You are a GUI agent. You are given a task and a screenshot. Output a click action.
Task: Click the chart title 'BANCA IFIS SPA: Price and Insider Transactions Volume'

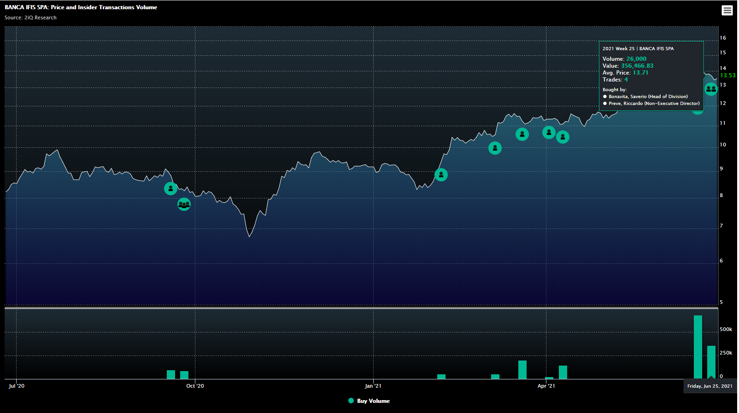[x=81, y=7]
